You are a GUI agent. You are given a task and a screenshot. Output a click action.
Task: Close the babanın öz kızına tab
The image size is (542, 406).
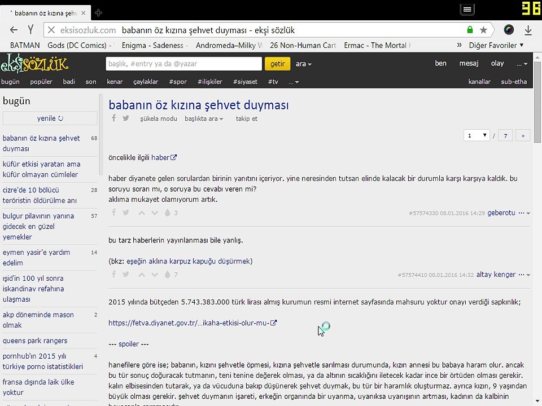click(x=84, y=13)
